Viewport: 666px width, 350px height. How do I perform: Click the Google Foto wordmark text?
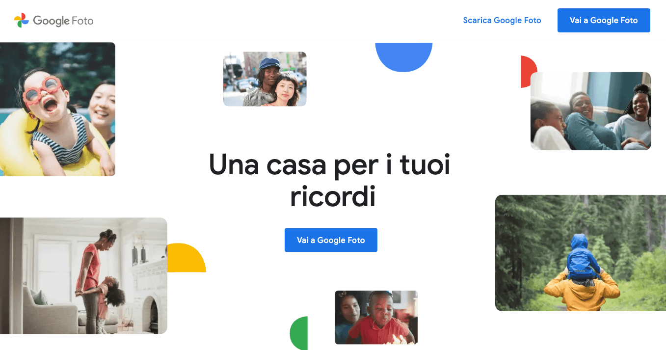point(63,21)
